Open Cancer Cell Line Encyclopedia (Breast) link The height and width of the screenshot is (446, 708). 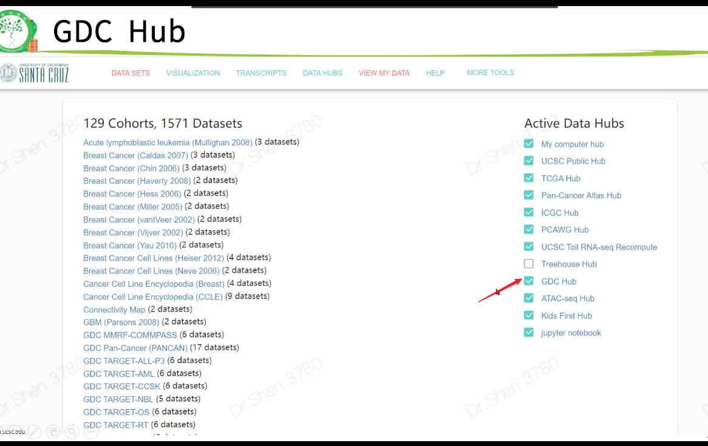coord(154,284)
